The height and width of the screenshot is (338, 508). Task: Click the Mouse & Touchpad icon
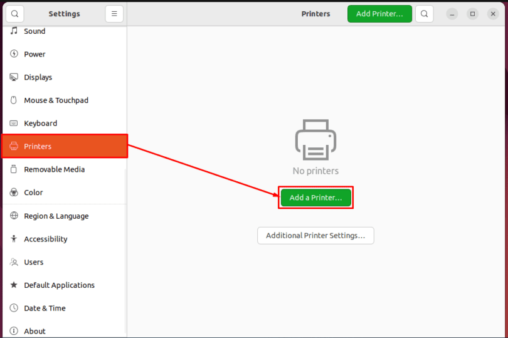pos(14,100)
